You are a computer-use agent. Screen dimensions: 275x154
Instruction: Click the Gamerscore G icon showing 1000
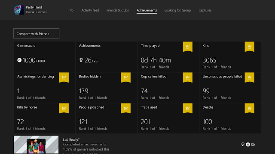pyautogui.click(x=19, y=60)
